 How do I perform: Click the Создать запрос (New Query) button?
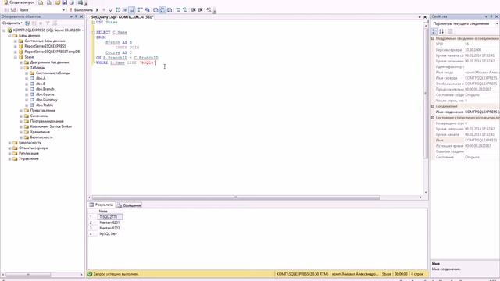[x=19, y=2]
